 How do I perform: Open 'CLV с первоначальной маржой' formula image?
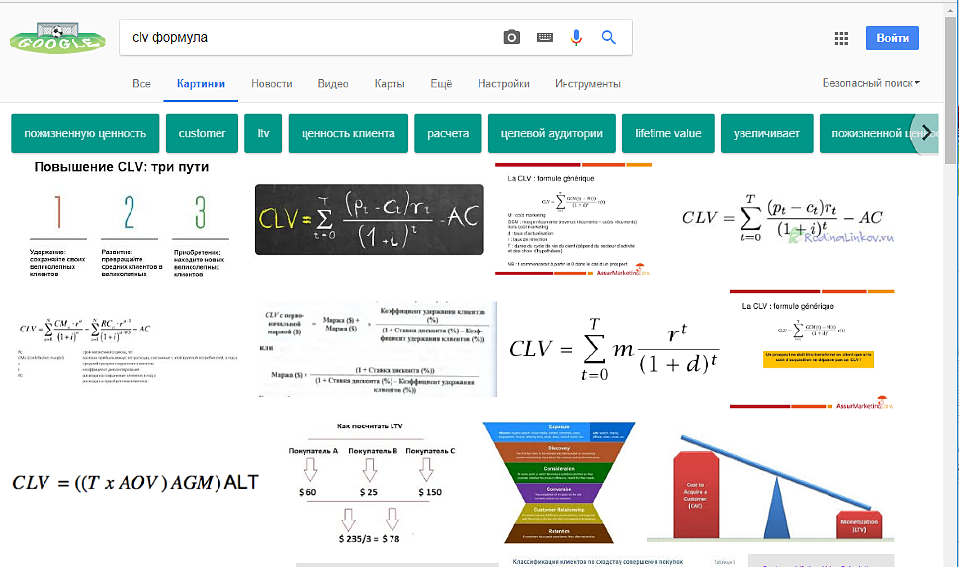tap(376, 349)
